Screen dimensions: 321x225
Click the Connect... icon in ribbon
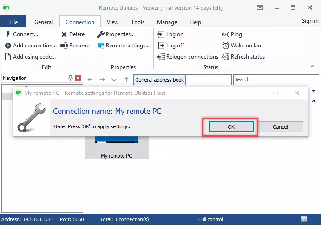(8, 34)
